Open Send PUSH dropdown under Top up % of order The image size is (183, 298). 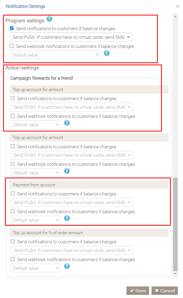point(72,250)
